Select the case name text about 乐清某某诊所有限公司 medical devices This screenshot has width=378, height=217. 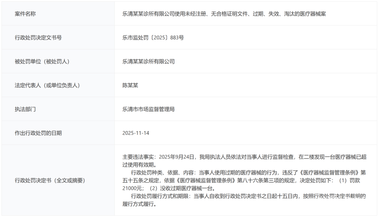pos(224,14)
